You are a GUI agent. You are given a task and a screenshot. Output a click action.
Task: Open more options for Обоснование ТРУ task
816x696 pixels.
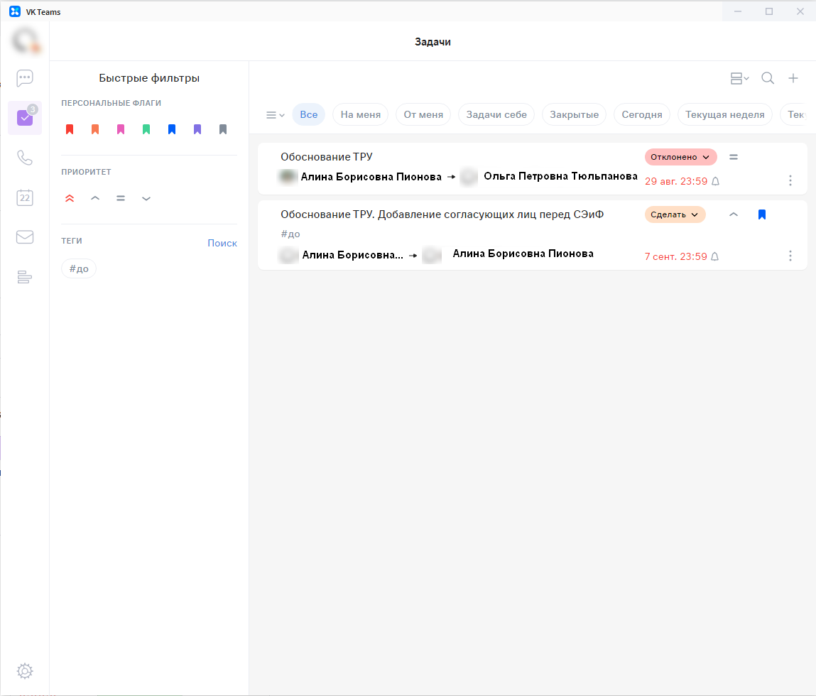[x=790, y=181]
